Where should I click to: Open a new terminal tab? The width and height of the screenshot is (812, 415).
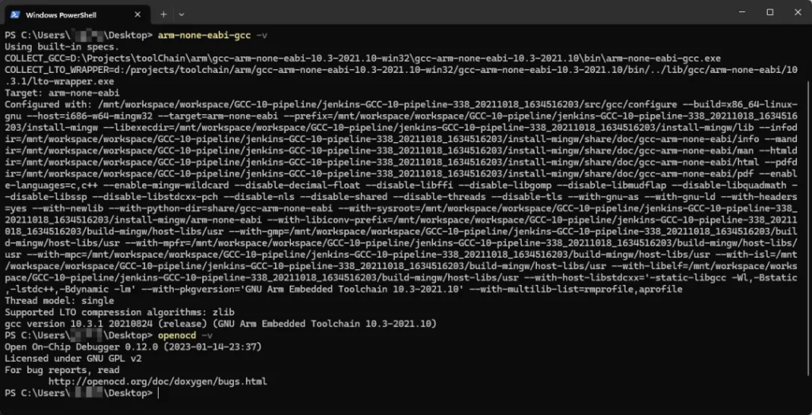point(163,14)
